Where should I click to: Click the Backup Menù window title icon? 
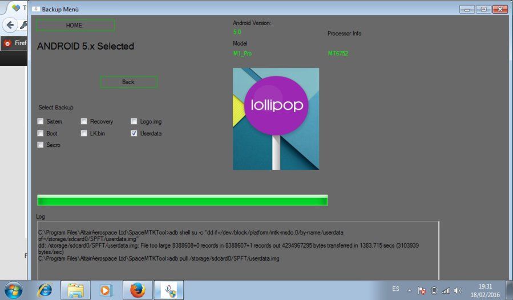pos(35,9)
